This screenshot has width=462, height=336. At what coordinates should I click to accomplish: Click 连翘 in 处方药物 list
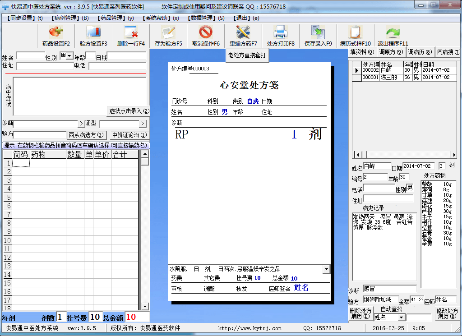coord(427,201)
